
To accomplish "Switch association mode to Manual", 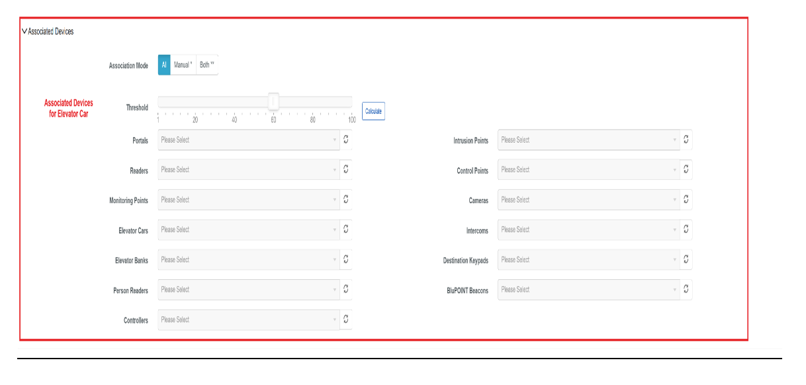I will click(x=183, y=65).
